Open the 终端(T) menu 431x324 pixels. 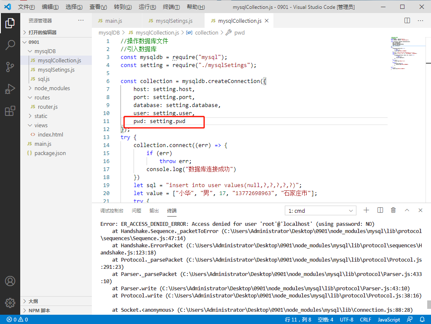click(x=171, y=7)
